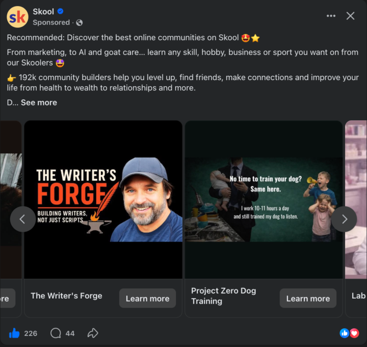Click the Sponsored label
367x347 pixels.
[51, 22]
